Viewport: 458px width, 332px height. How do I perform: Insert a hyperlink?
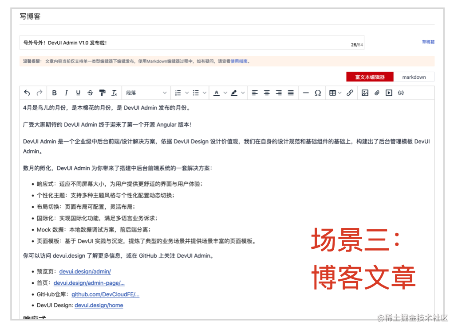point(350,93)
